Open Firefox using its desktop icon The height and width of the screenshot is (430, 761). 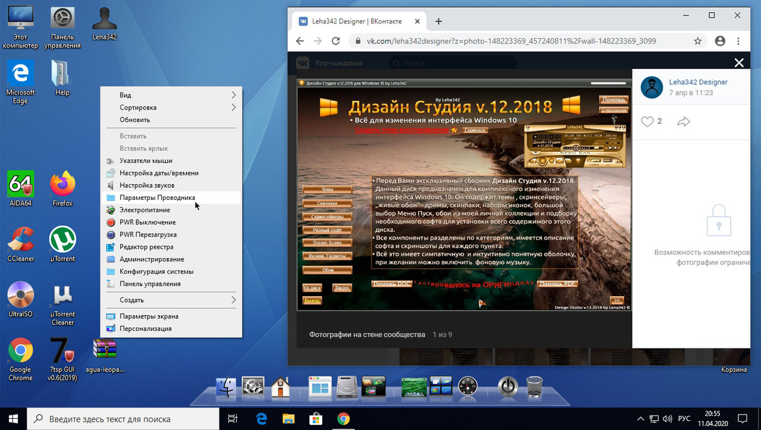click(x=61, y=184)
